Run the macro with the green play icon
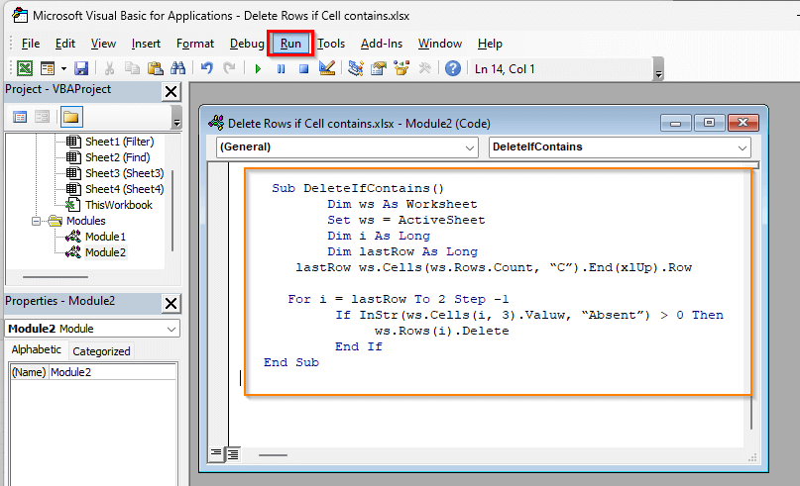This screenshot has height=486, width=800. 258,68
